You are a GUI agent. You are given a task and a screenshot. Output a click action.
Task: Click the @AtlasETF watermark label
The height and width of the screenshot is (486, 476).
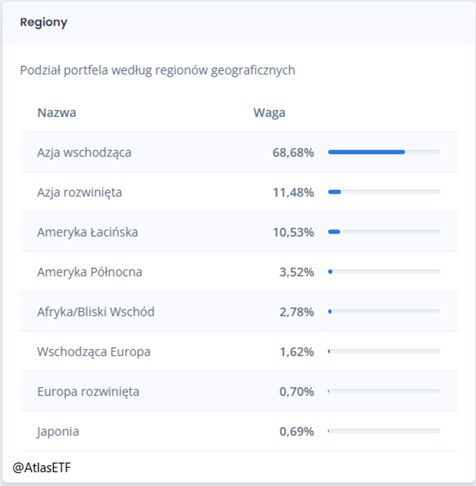(42, 467)
